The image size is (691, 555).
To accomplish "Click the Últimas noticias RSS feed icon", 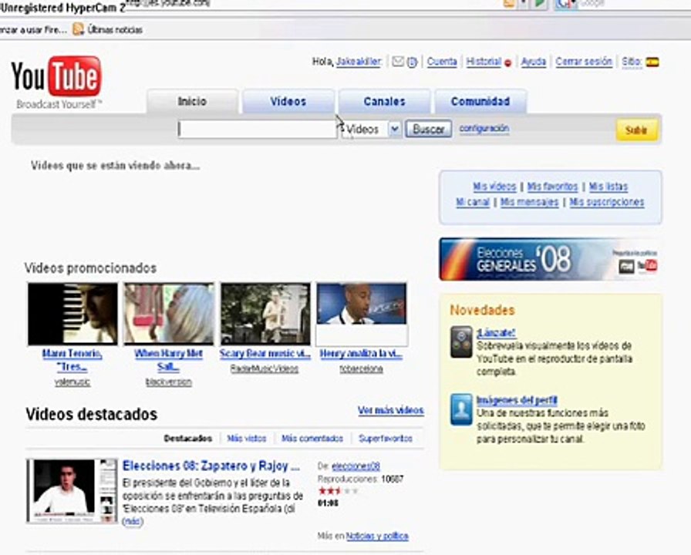I will tap(79, 29).
